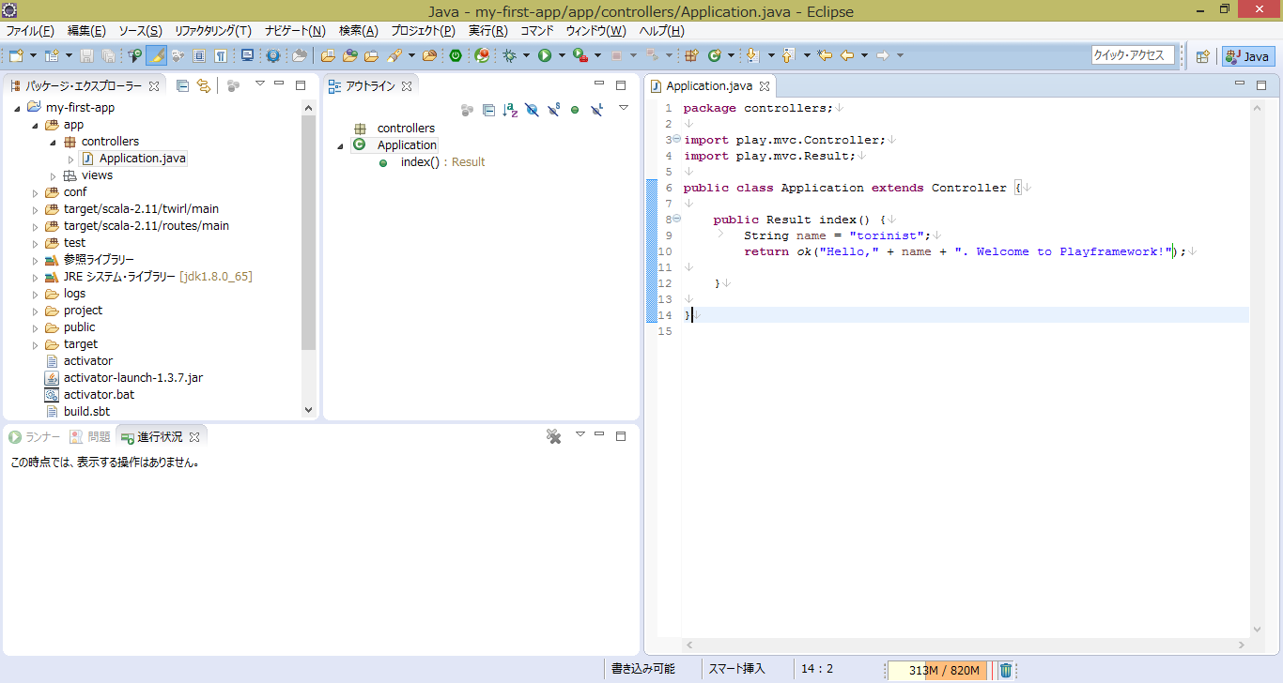Click the Debug bug icon
This screenshot has width=1283, height=683.
509,56
